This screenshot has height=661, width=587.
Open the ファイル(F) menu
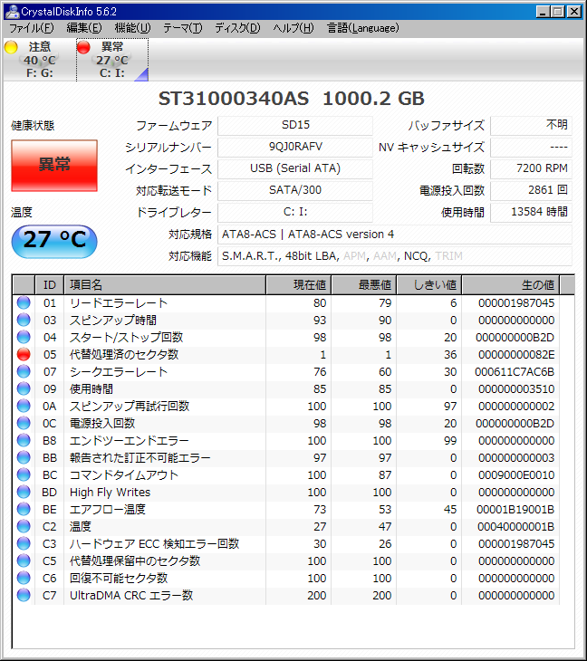click(31, 28)
